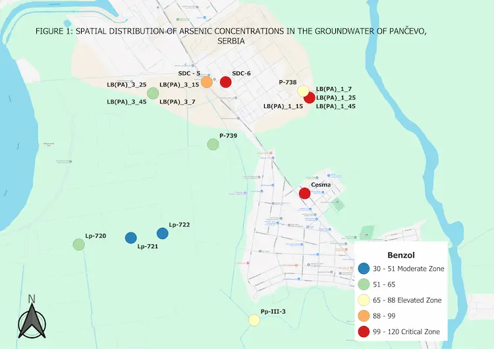Click the orange SDC-5 sampling point marker

coord(206,82)
